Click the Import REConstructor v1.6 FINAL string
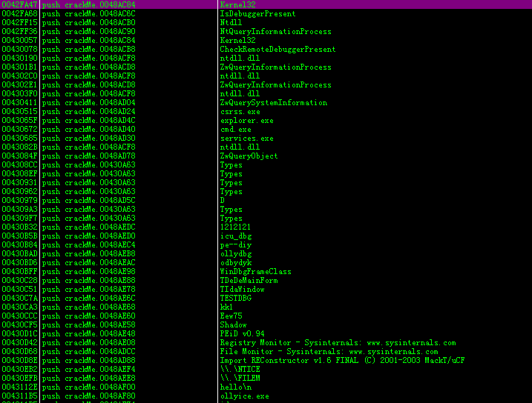Viewport: 532px width, 403px height. tap(342, 360)
